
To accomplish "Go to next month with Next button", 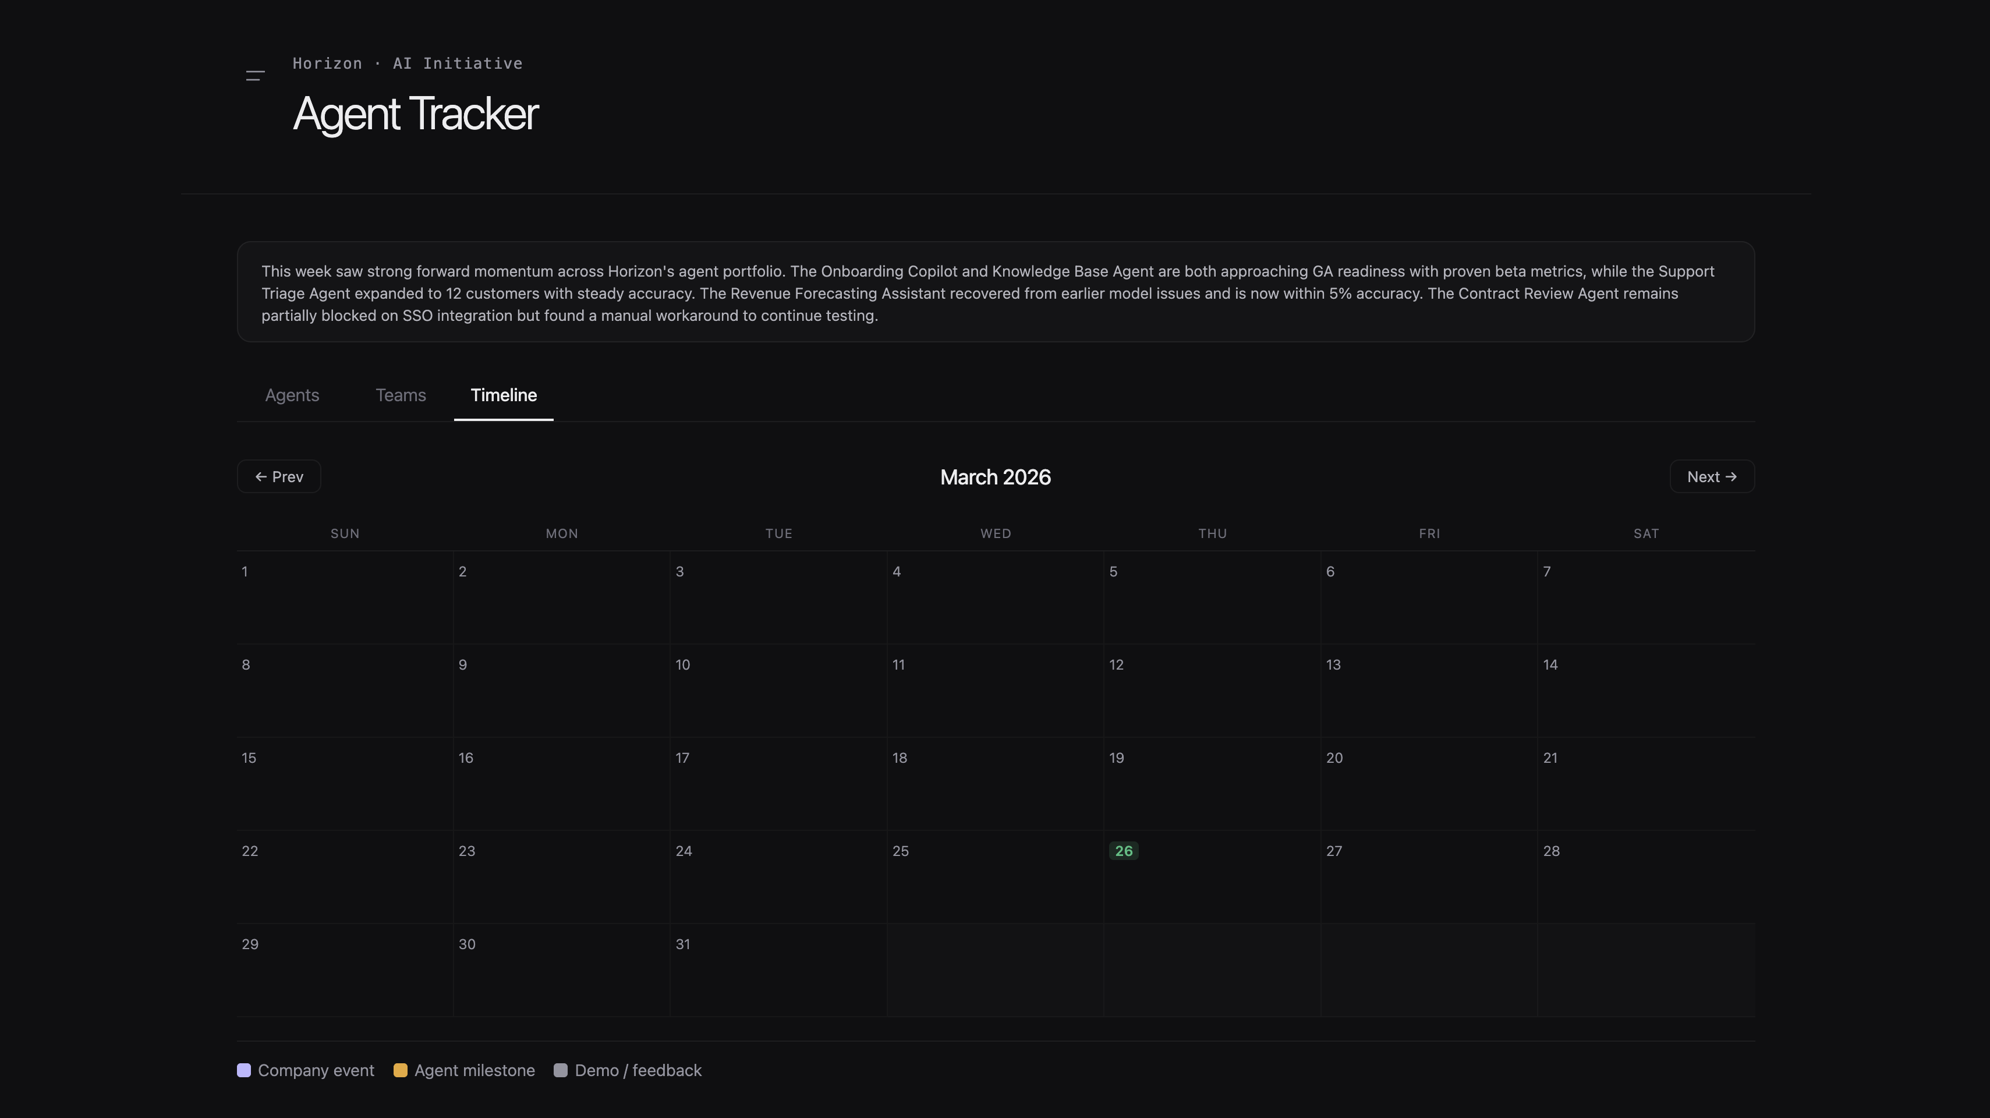I will coord(1709,477).
